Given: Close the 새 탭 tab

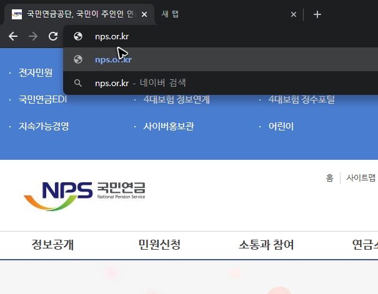Looking at the screenshot, I should (294, 14).
